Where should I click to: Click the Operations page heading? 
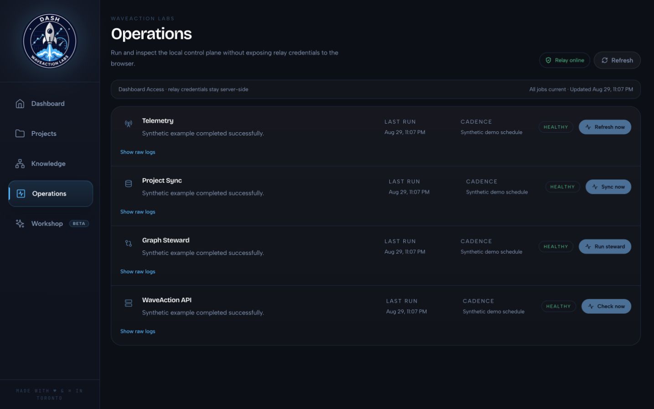point(151,34)
